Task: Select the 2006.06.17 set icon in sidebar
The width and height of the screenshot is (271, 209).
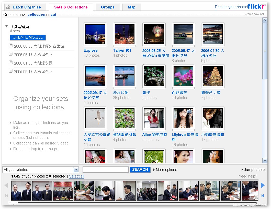Action: 11,54
